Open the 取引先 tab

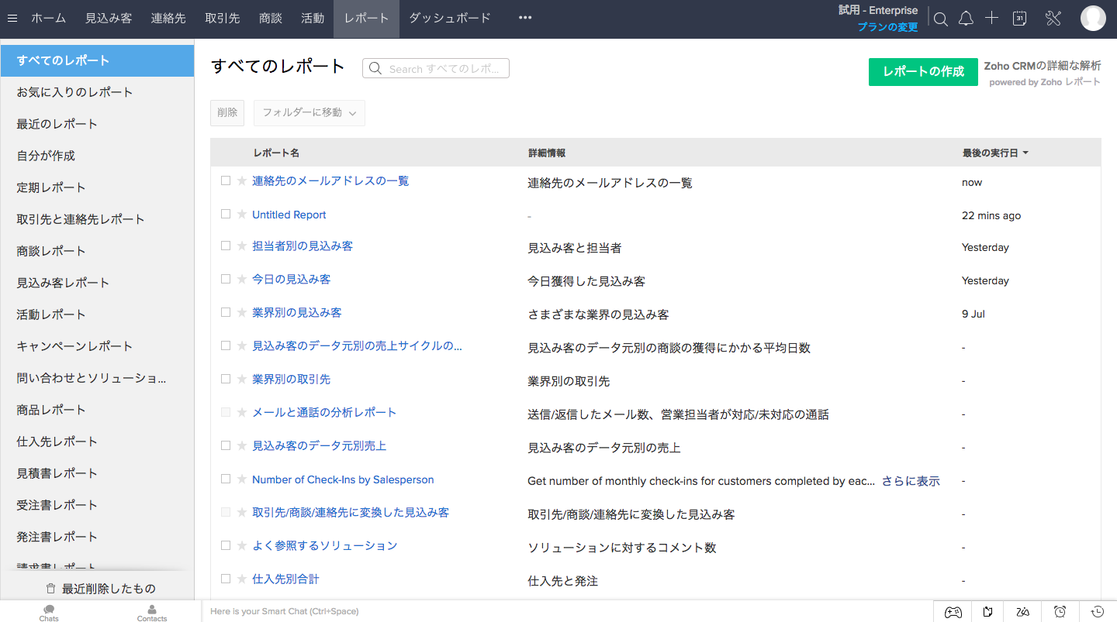tap(223, 19)
